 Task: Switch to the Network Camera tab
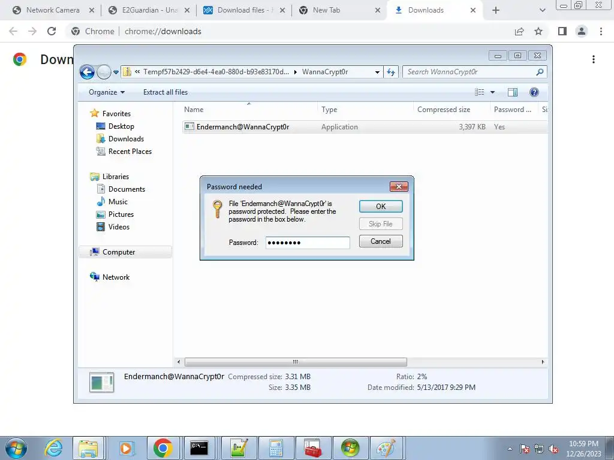pyautogui.click(x=53, y=10)
